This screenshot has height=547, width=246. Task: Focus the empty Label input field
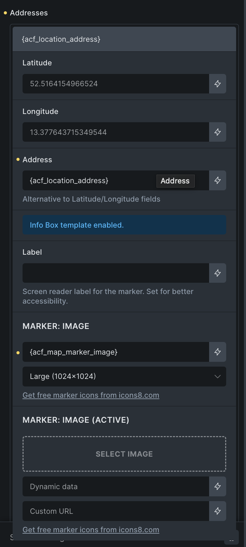[116, 273]
